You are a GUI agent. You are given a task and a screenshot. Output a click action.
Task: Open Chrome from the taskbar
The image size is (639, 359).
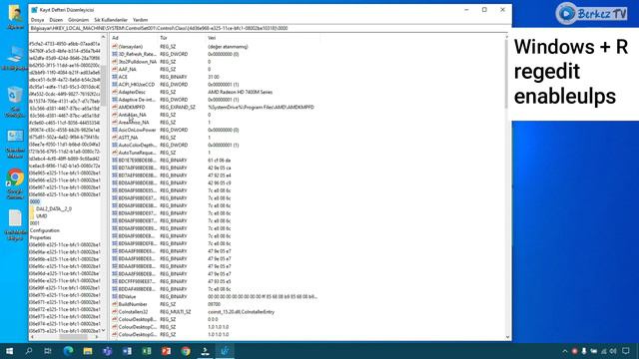[186, 351]
